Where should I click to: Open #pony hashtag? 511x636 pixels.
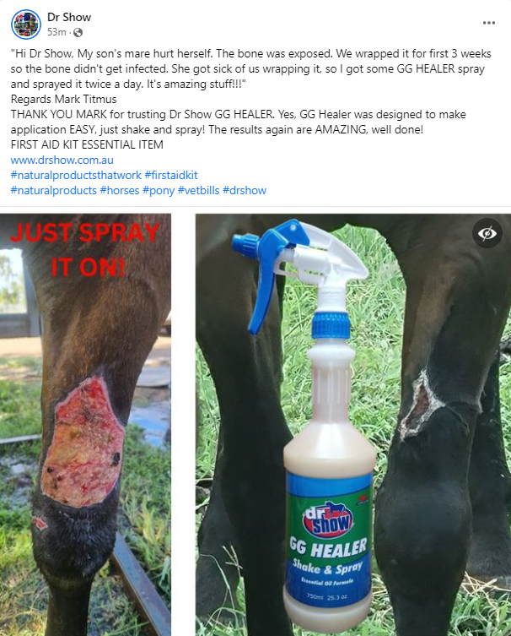[x=159, y=190]
